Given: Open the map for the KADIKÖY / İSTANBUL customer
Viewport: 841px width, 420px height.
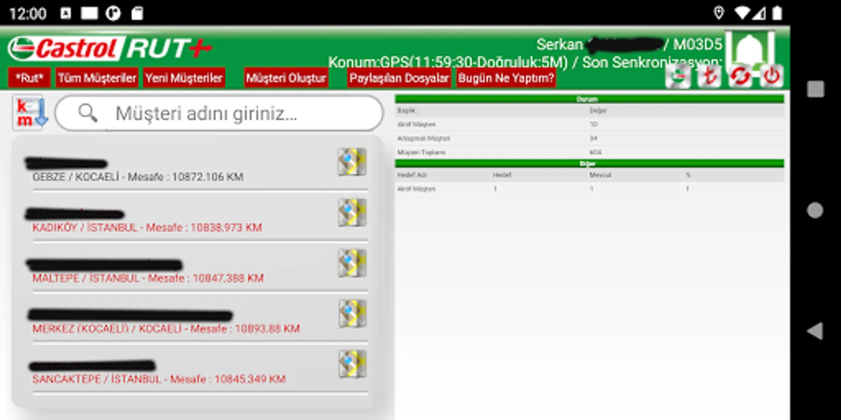Looking at the screenshot, I should 352,213.
